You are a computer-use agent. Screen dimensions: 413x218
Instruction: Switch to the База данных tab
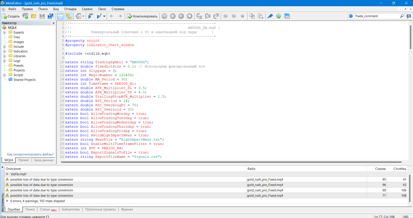(44, 160)
